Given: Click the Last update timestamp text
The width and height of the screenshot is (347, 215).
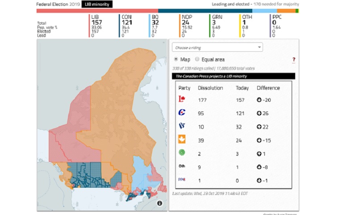Looking at the screenshot, I should click(210, 194).
